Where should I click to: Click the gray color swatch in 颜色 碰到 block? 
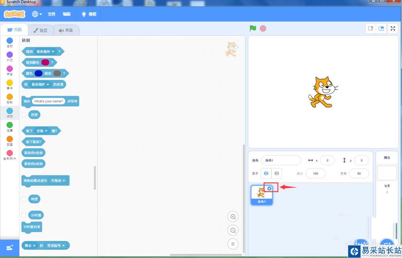57,73
